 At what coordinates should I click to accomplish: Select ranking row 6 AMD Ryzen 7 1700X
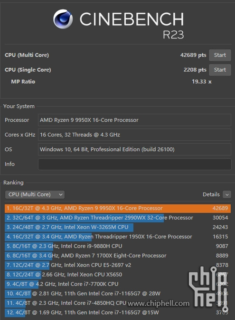[118, 256]
